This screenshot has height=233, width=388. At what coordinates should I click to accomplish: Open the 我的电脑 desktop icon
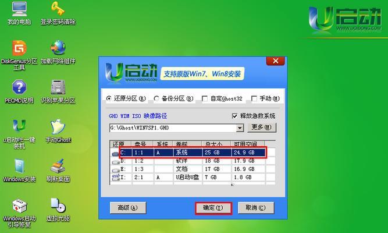[x=19, y=13]
